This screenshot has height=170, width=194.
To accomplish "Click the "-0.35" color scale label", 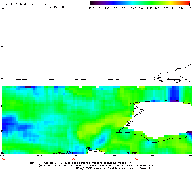I will pyautogui.click(x=149, y=8).
